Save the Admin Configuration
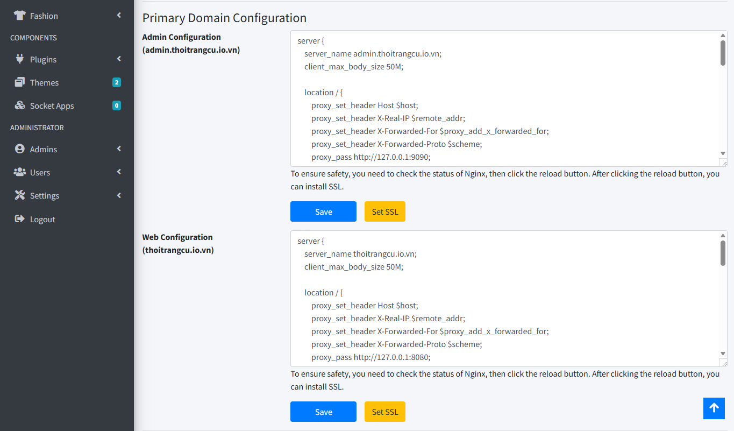This screenshot has width=734, height=431. point(323,211)
